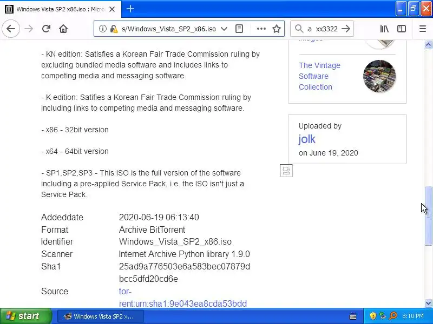Click the K edition description paragraph
The image size is (433, 324).
click(146, 103)
